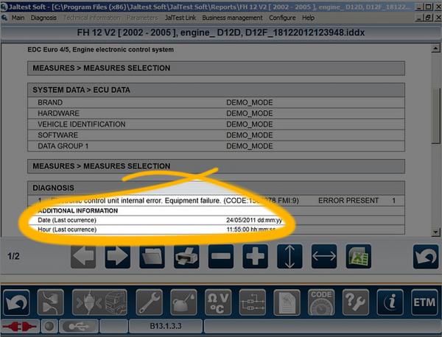The width and height of the screenshot is (442, 337).
Task: Click the Date (Last ocurrence) label
Action: click(x=67, y=220)
